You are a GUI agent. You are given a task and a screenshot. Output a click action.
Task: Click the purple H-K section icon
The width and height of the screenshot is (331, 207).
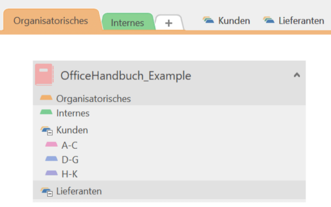[x=51, y=174]
